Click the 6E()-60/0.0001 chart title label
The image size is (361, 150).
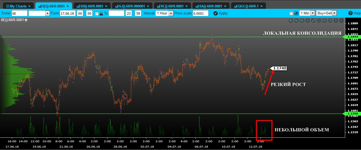point(12,19)
